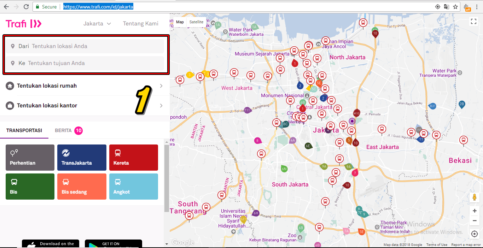
Task: Select the 6N green route marker
Action: [x=284, y=169]
